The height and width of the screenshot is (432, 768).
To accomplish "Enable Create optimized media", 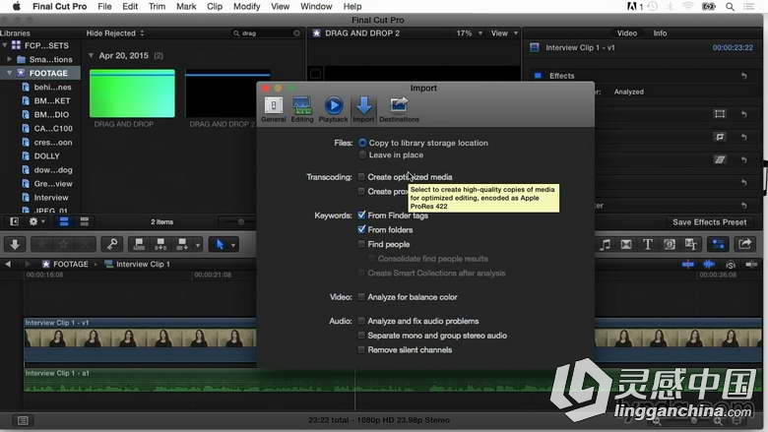I will click(x=361, y=176).
